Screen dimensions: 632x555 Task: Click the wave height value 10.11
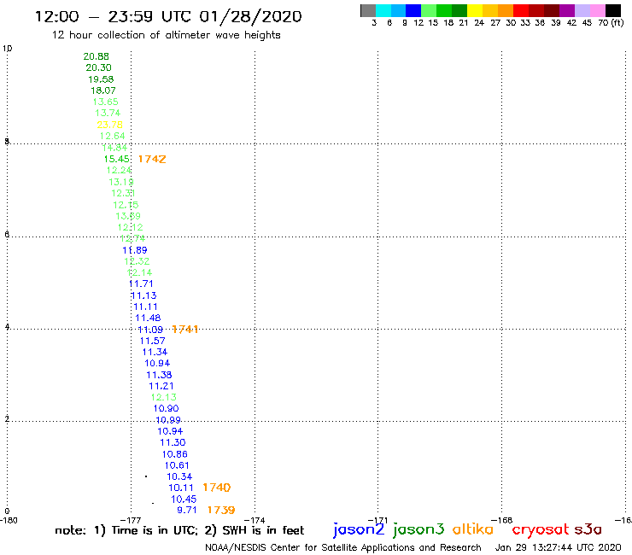(181, 488)
